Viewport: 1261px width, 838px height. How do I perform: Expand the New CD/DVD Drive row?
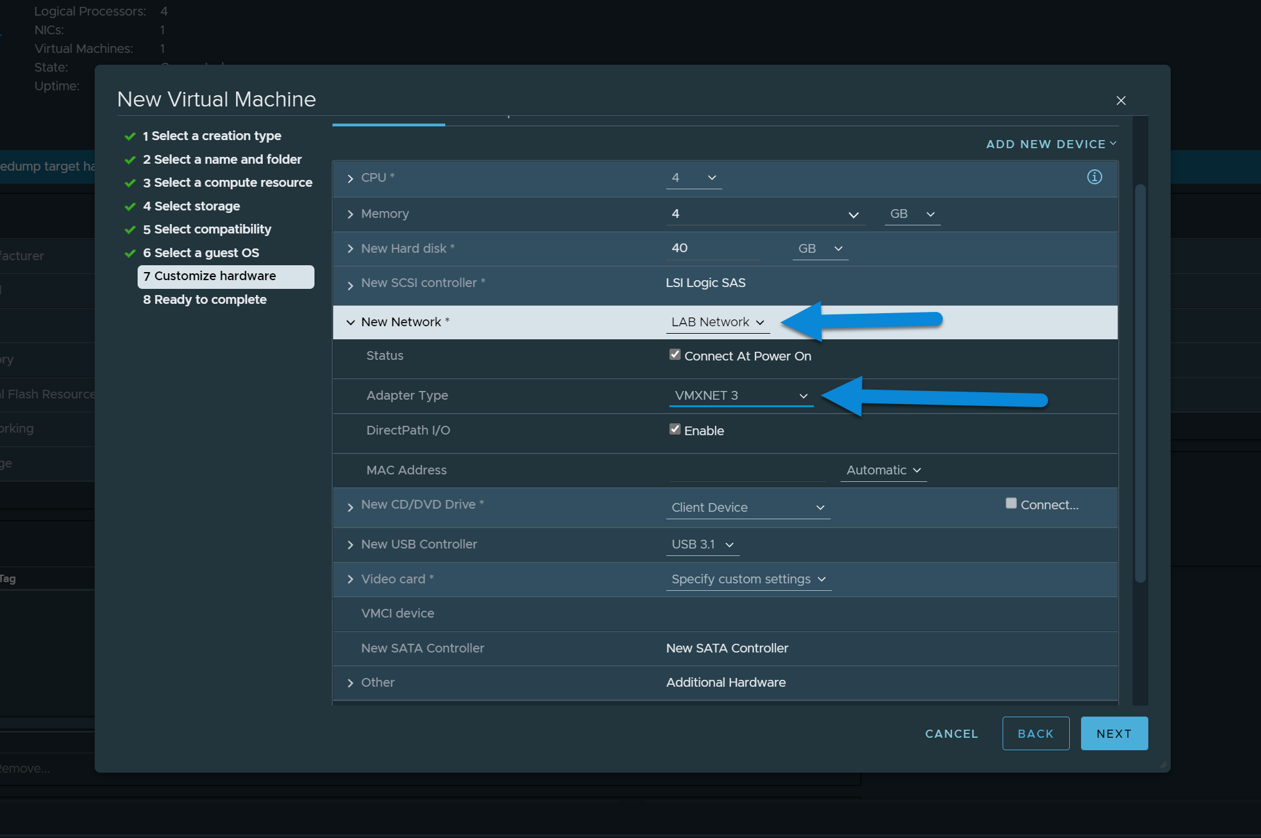[x=351, y=507]
